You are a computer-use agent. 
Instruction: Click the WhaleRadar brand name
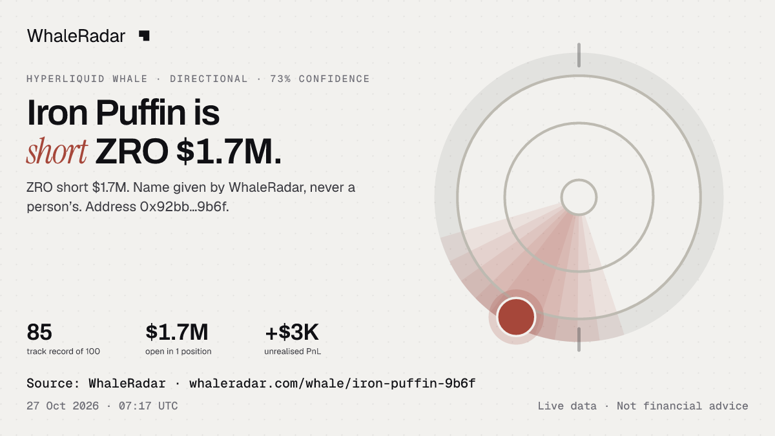pyautogui.click(x=76, y=36)
